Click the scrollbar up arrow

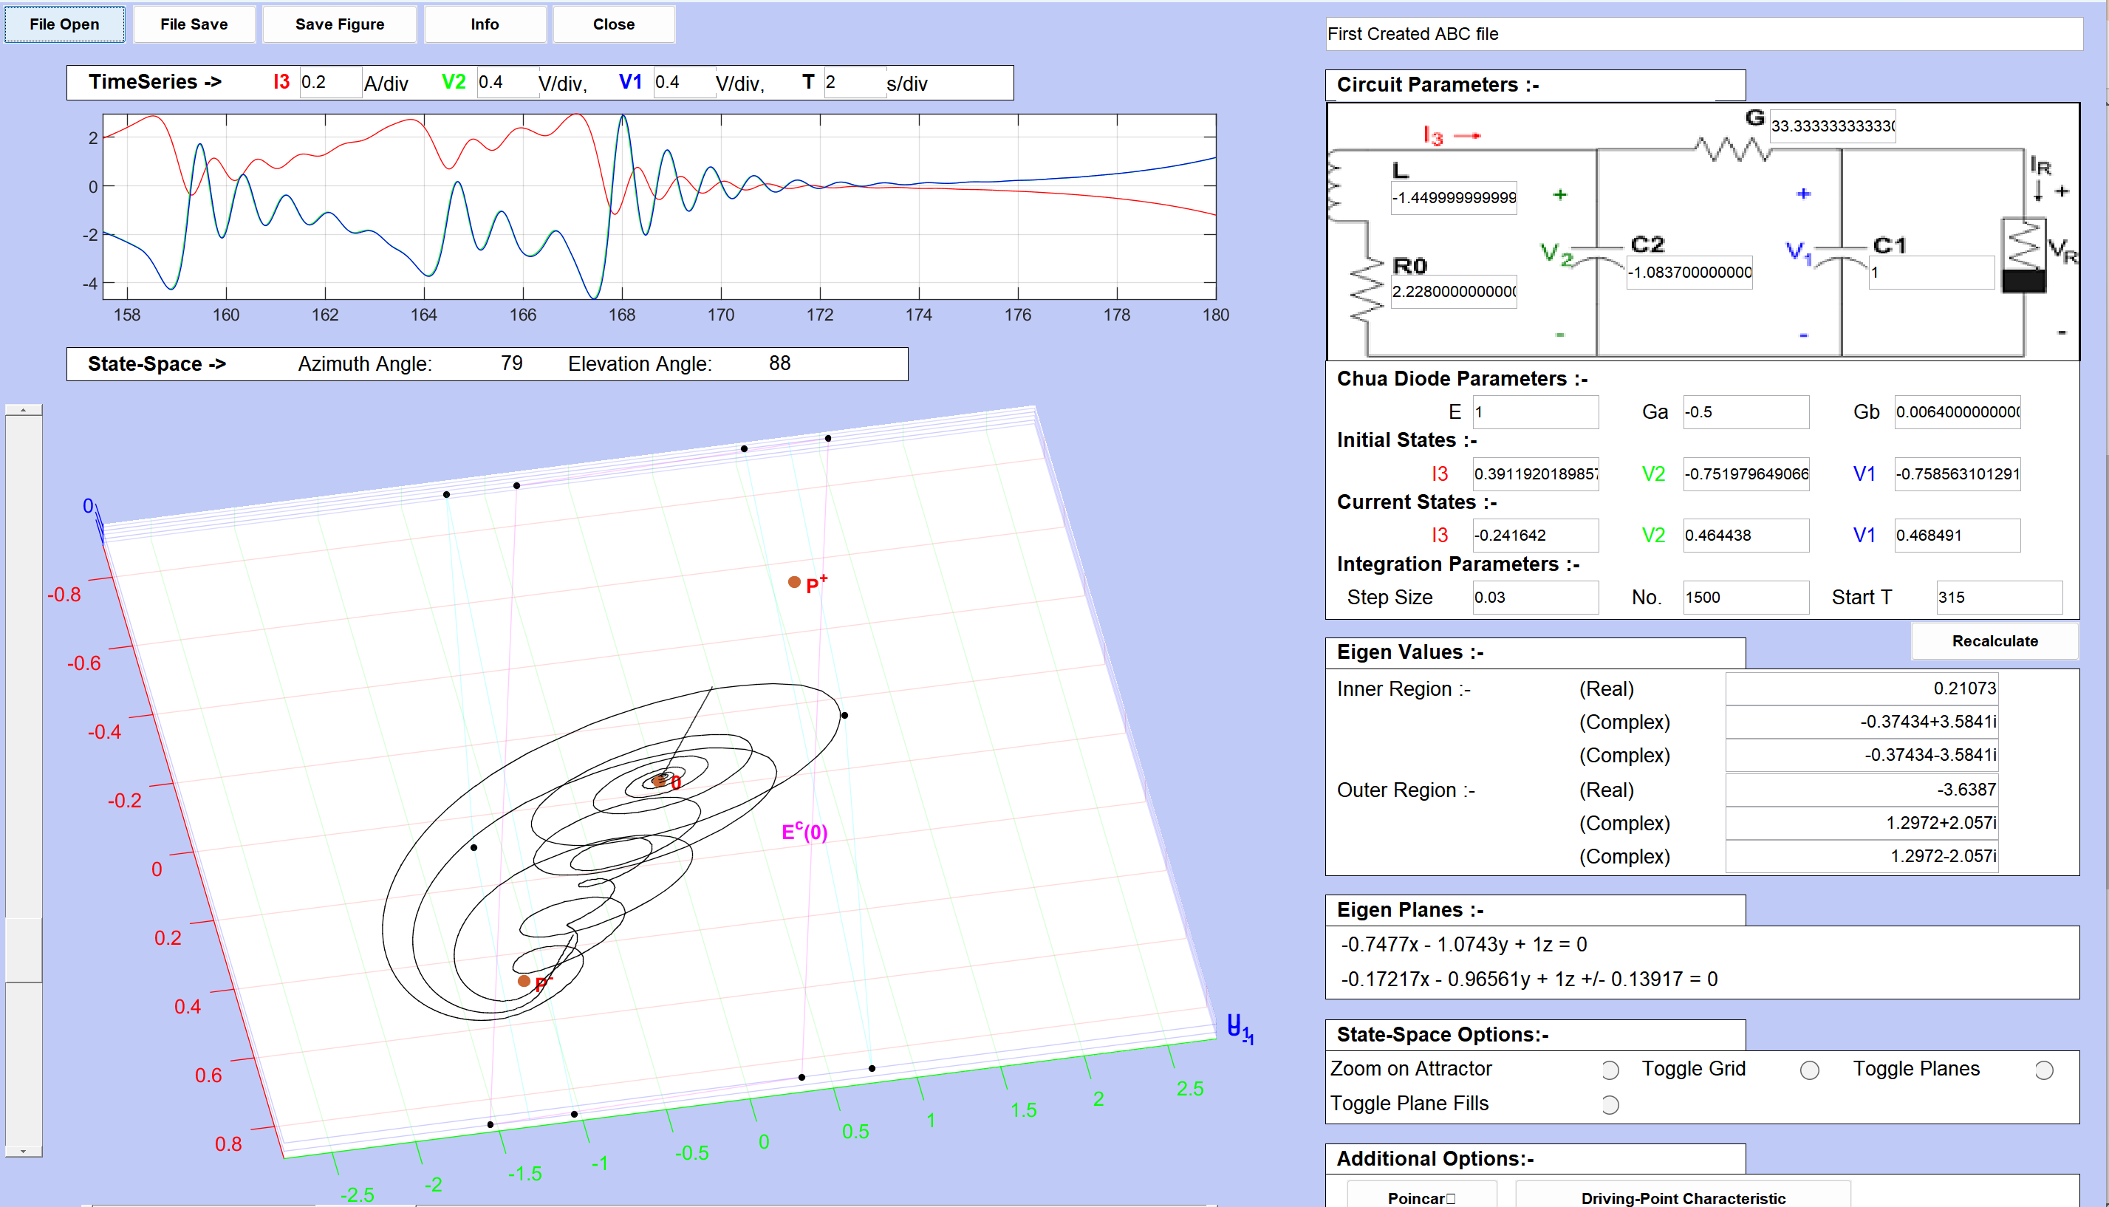23,411
